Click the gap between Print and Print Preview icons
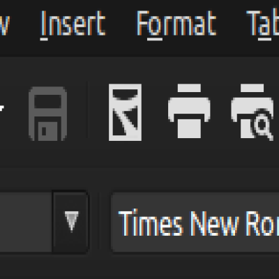The height and width of the screenshot is (279, 279). 220,112
